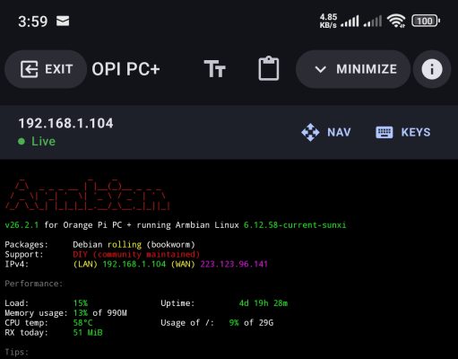
Task: Tap the yellow "rolling" package text
Action: pyautogui.click(x=125, y=245)
